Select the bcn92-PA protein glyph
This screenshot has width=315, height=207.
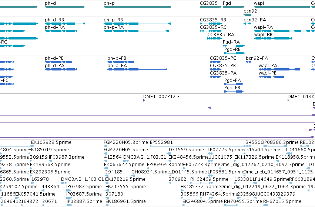[248, 62]
